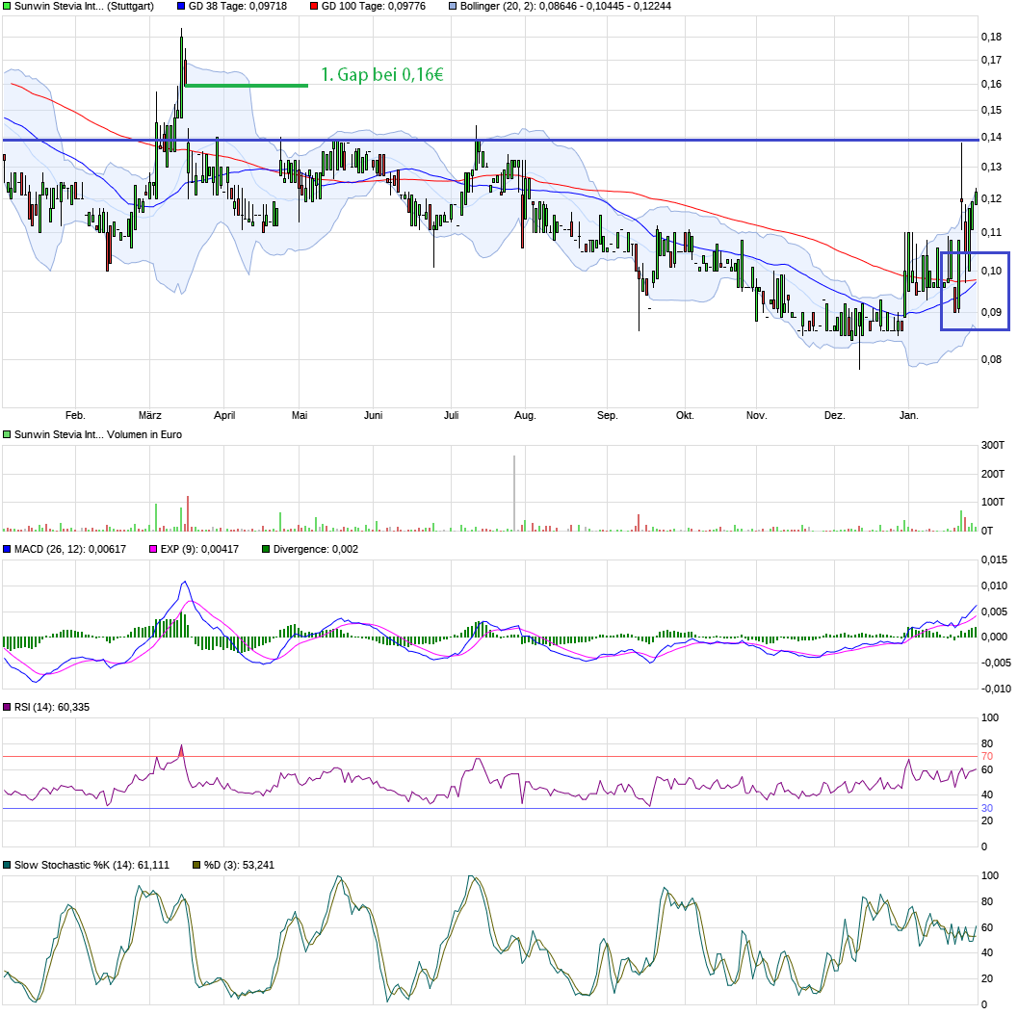Click the tall red volume bar in March
Screen dimensions: 1018x1015
(x=188, y=514)
